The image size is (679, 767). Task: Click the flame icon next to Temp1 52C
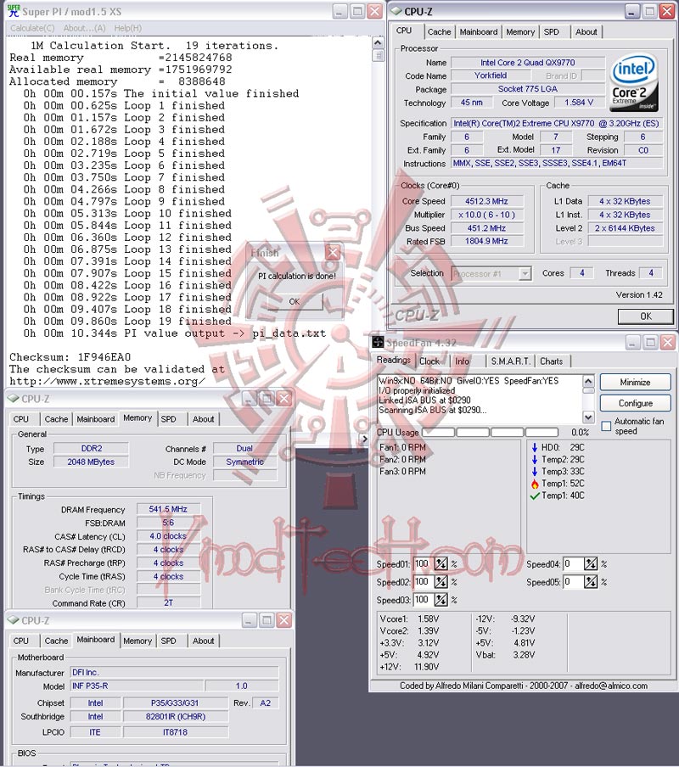(x=535, y=484)
